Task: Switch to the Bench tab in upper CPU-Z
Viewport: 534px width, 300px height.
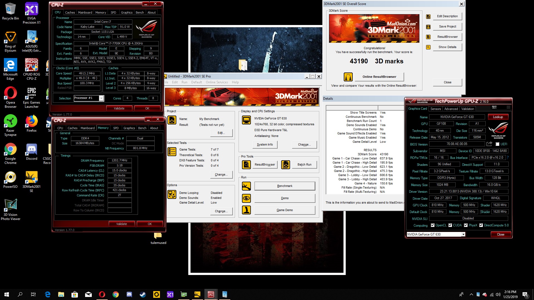Action: pyautogui.click(x=140, y=12)
